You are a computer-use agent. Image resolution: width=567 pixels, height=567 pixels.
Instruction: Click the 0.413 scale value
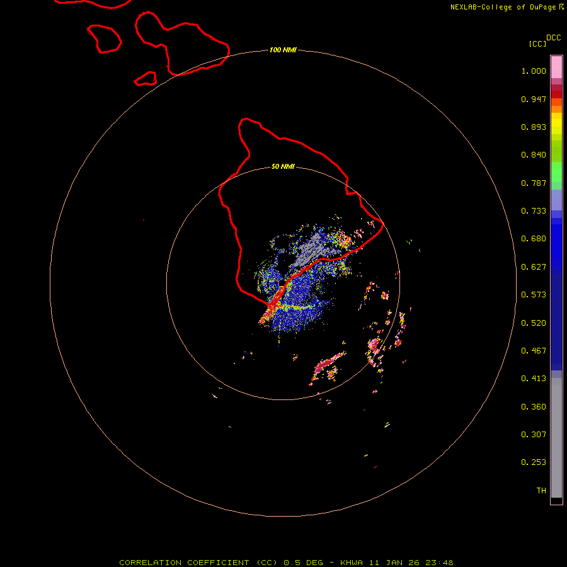[x=534, y=379]
